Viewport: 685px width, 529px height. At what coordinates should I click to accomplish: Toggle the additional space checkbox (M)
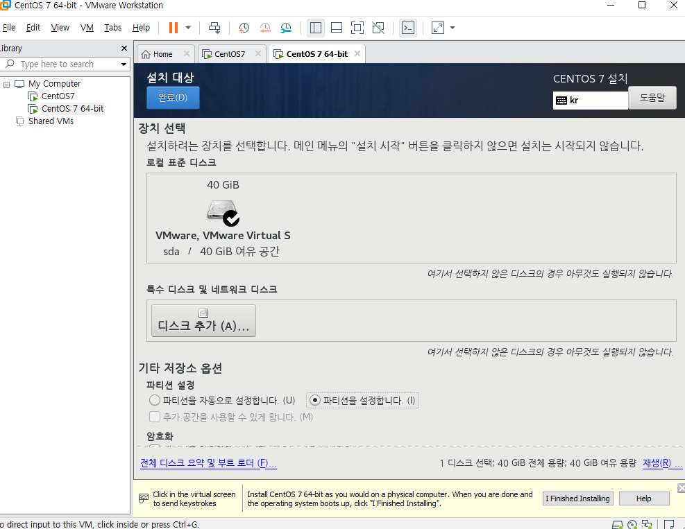coord(155,417)
